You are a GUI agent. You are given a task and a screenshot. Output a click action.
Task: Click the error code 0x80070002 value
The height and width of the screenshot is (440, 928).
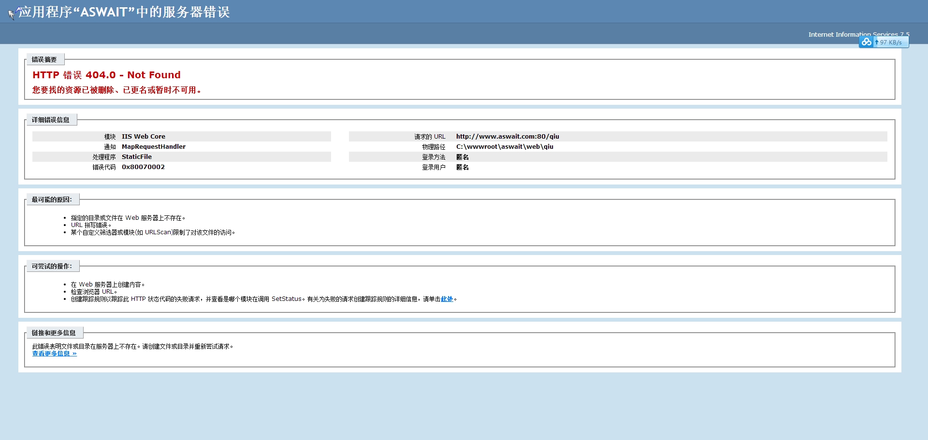[x=143, y=167]
